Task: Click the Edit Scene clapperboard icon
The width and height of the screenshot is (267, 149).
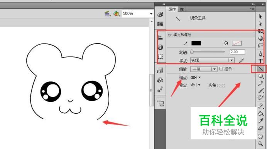Action: point(107,13)
